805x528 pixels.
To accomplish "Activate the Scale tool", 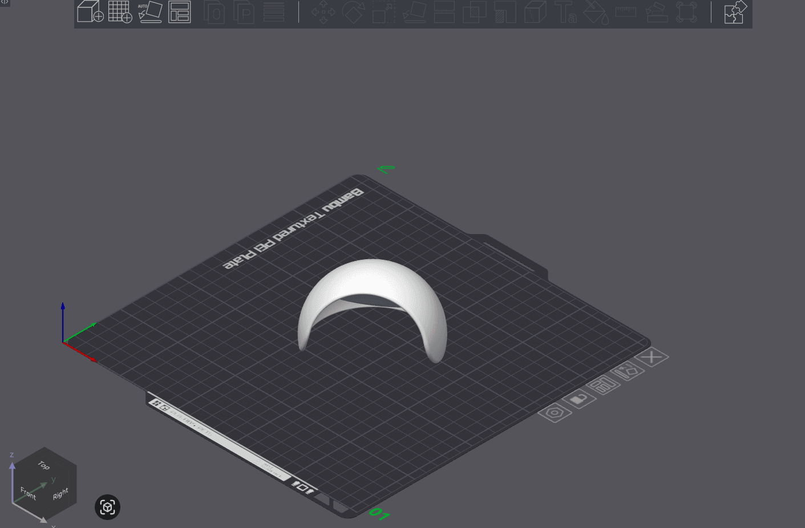I will pos(383,11).
